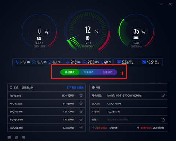The height and width of the screenshot is (141, 176).
Task: Kill the KuGou.exe process using its X icon
Action: click(81, 103)
